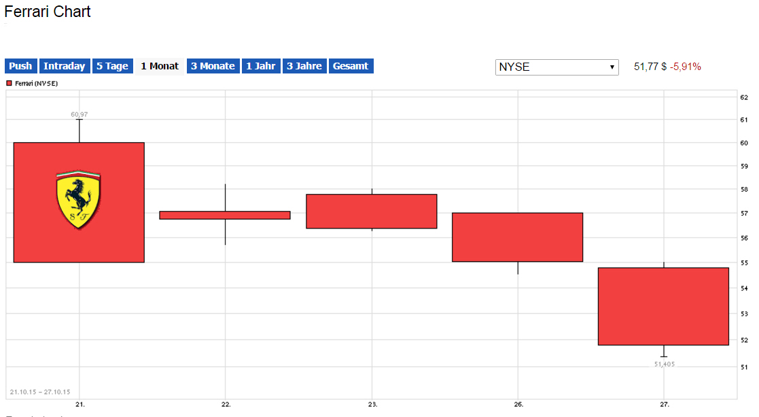Open the 5 Tage time range
Viewport: 759px width, 417px height.
[x=112, y=66]
